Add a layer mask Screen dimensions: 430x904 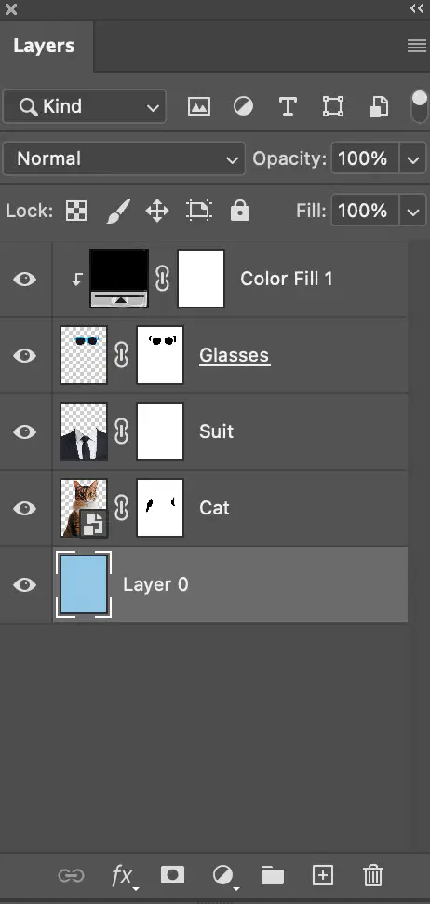172,875
